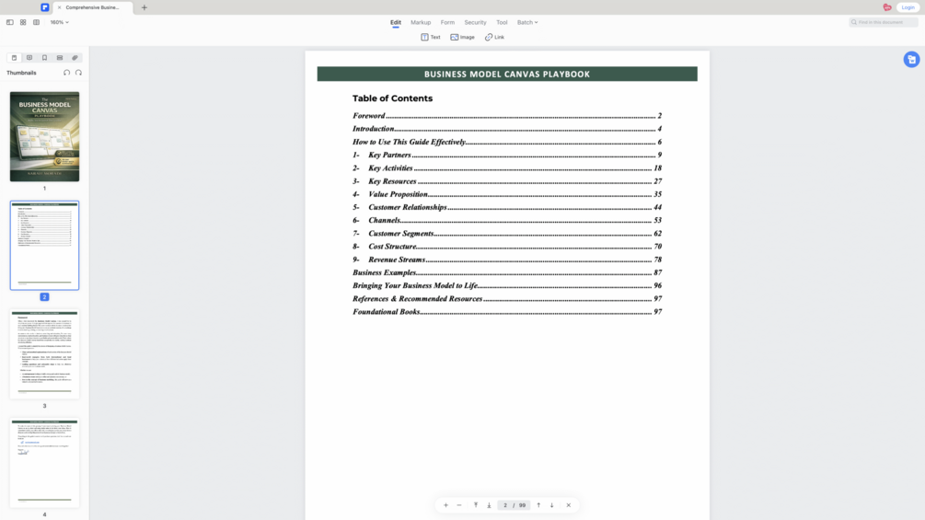
Task: Click How to Use This Guide Effectively entry
Action: pyautogui.click(x=507, y=142)
